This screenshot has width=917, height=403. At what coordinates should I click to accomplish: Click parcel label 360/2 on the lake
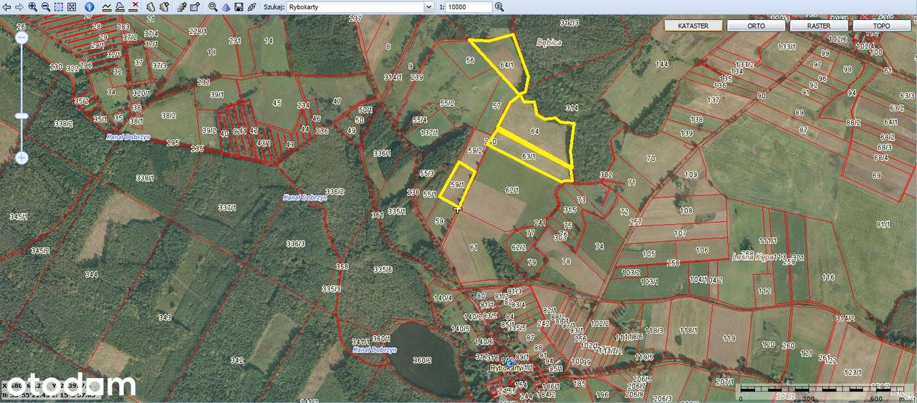423,360
